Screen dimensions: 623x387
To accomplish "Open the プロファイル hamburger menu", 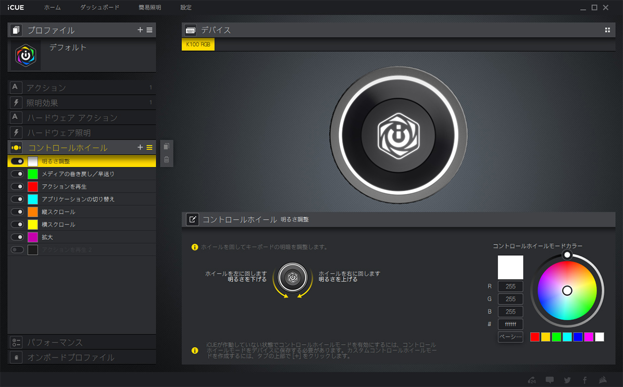I will pos(149,30).
